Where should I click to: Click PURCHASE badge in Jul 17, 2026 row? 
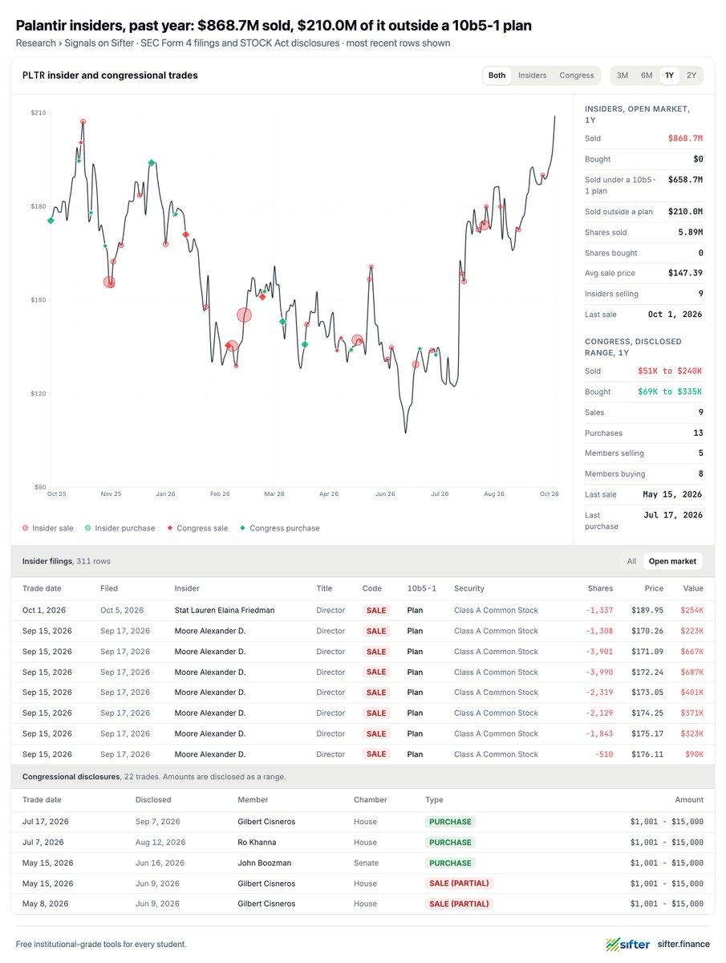(450, 822)
